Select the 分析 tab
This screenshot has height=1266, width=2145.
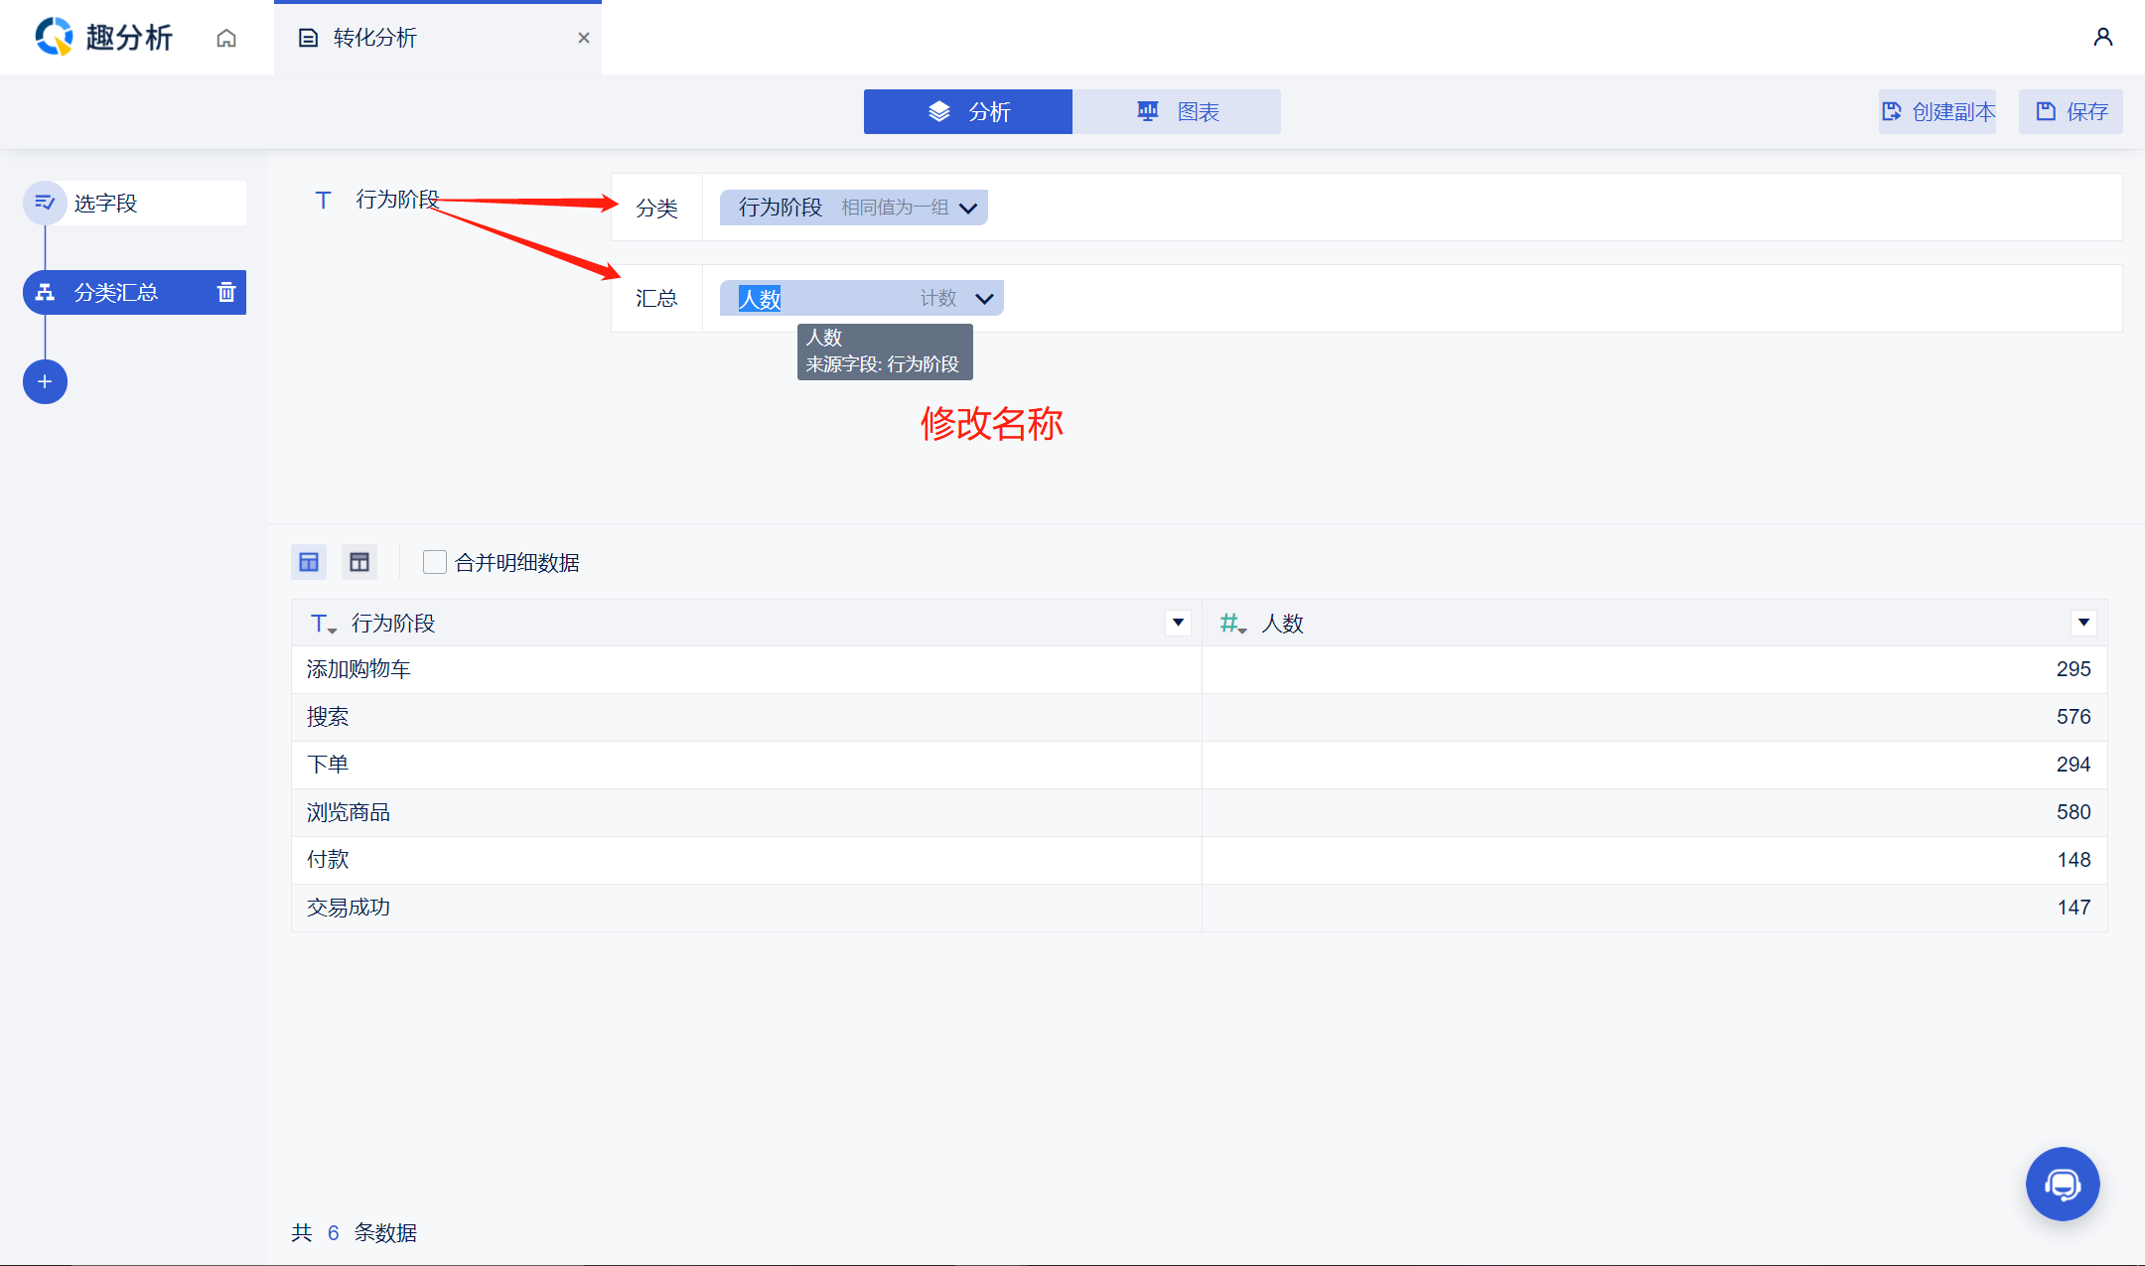(x=968, y=111)
